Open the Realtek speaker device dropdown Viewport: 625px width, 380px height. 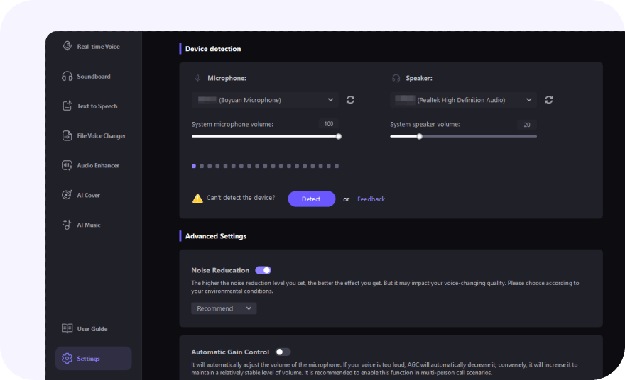point(463,100)
